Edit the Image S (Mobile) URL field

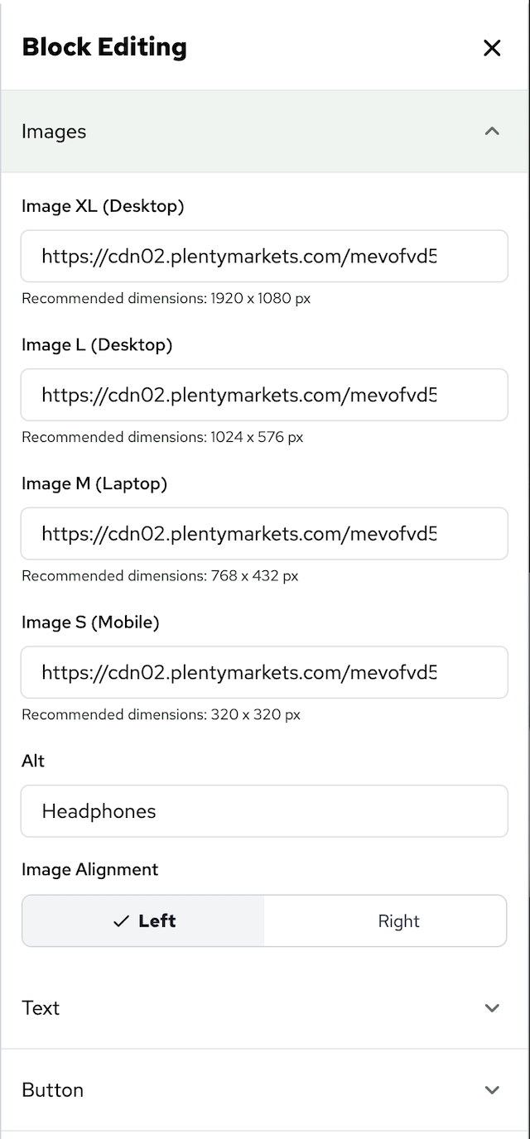click(264, 673)
